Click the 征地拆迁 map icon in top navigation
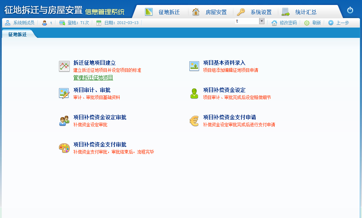The image size is (362, 218). [149, 12]
